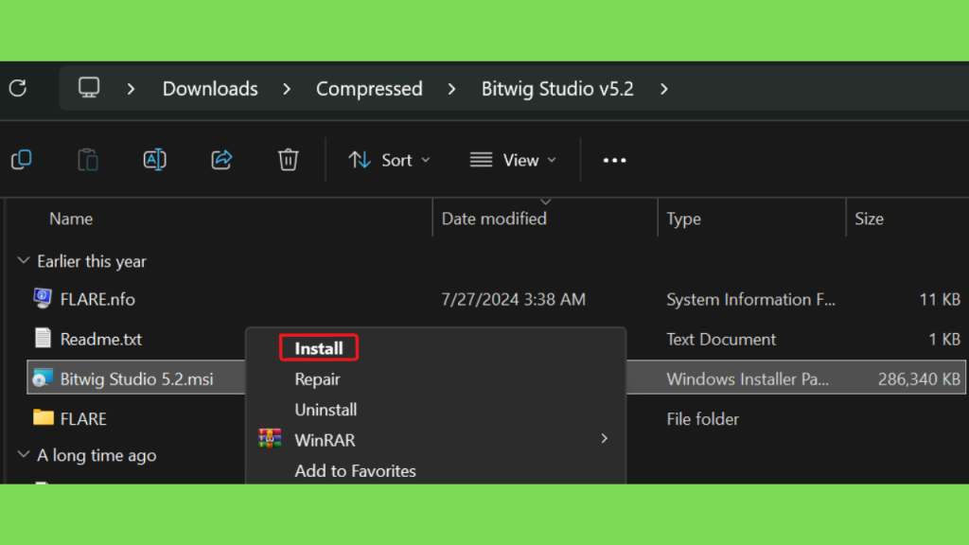
Task: Sort by the Name column header
Action: pos(71,219)
